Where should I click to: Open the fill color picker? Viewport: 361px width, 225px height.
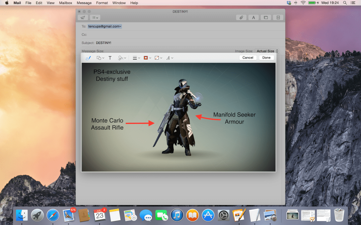click(158, 58)
